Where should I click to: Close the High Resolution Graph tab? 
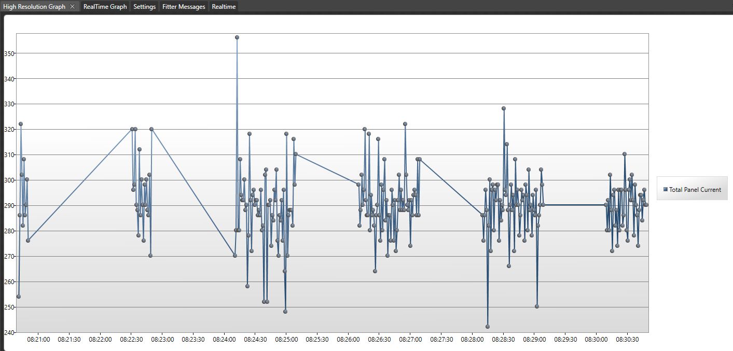coord(73,7)
